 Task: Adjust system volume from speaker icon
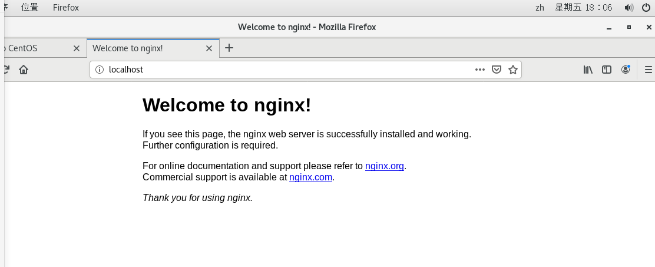tap(628, 8)
